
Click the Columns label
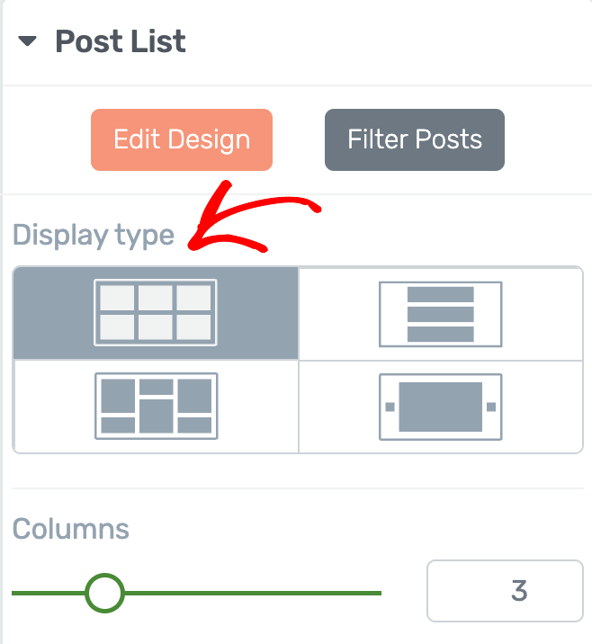(71, 529)
